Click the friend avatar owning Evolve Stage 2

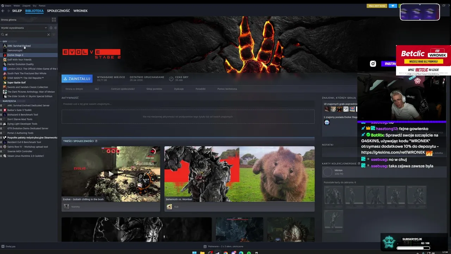tap(327, 122)
